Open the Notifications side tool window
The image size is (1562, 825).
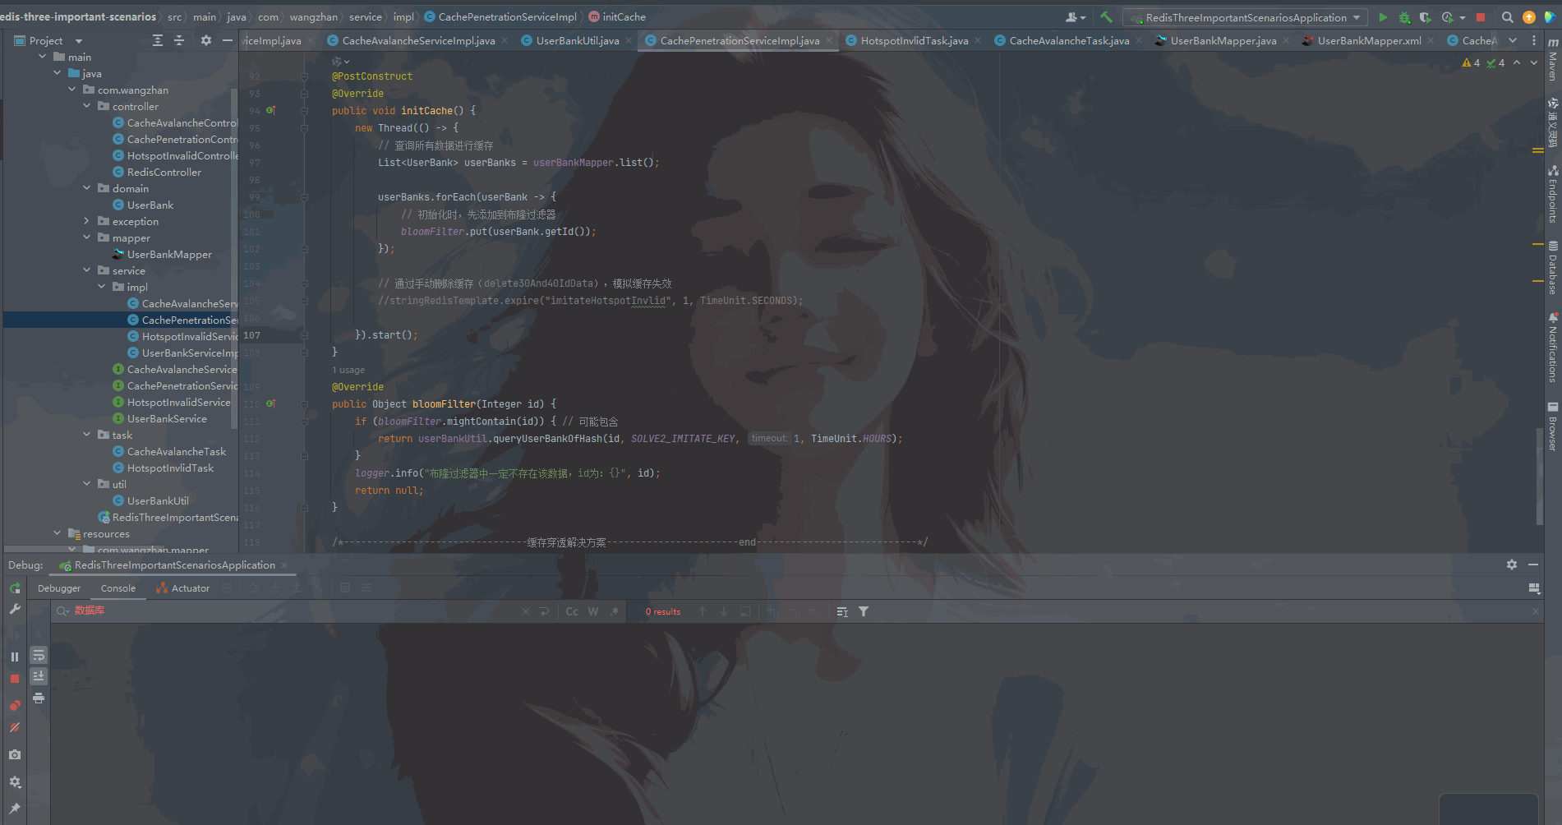[x=1553, y=347]
